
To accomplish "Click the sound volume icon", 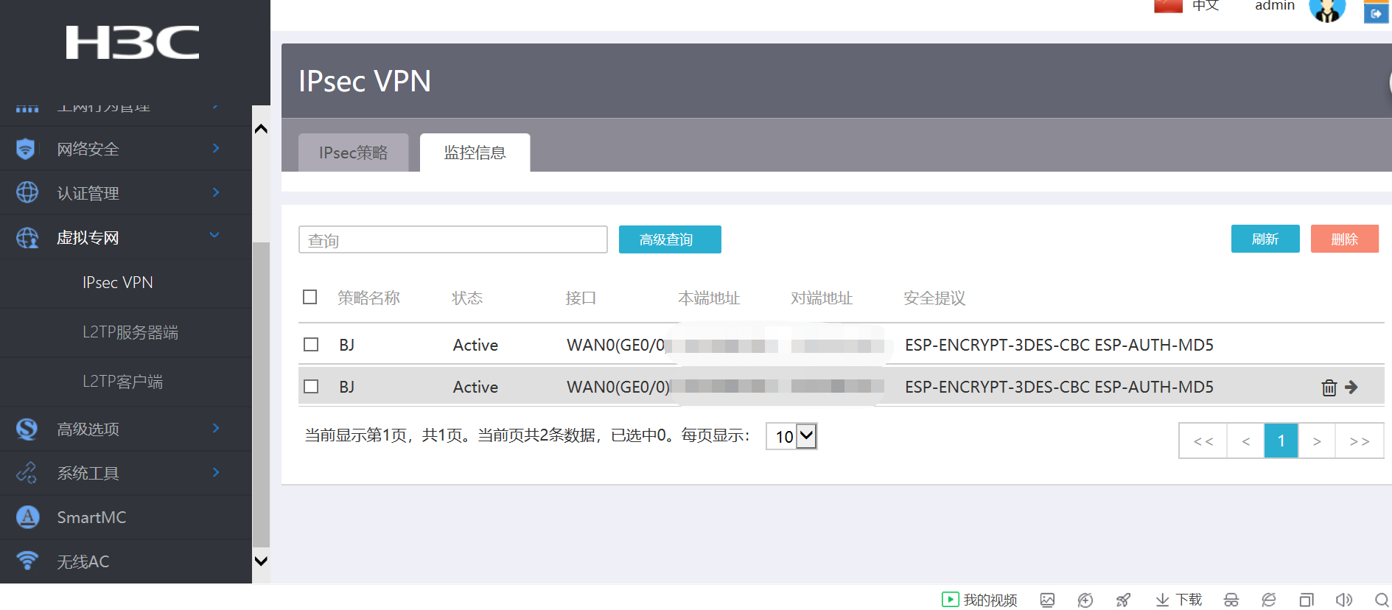I will (x=1344, y=600).
